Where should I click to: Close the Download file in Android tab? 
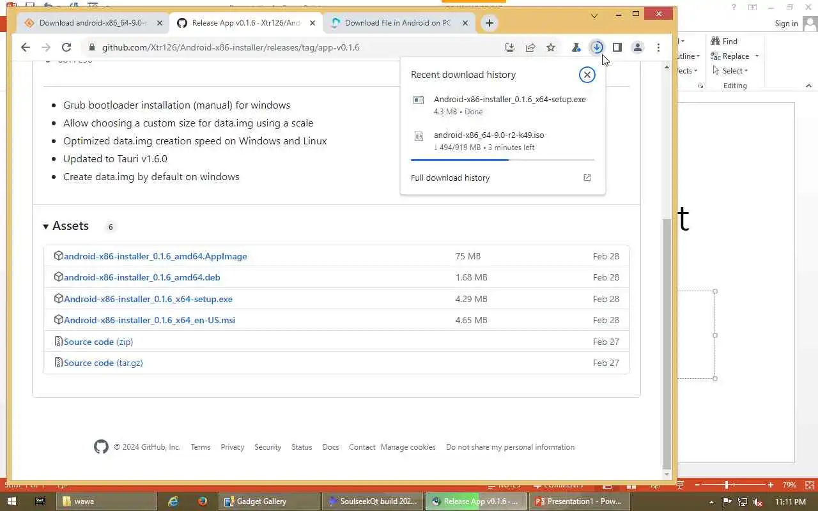465,23
